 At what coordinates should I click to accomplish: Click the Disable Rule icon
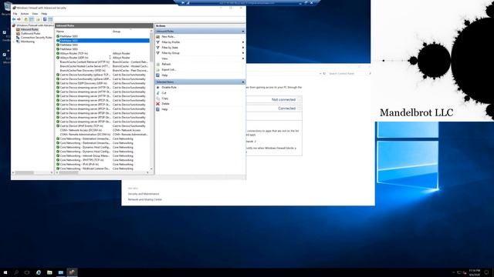158,87
